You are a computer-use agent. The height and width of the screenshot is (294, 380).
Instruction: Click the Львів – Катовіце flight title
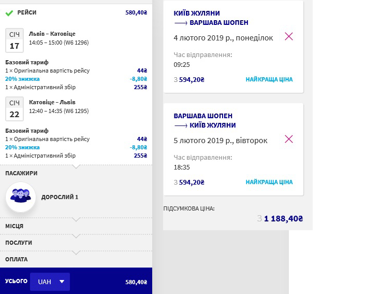tap(52, 34)
